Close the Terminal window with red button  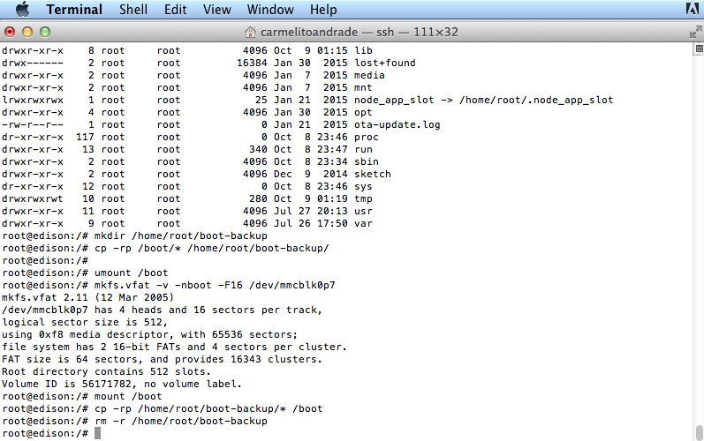click(11, 31)
